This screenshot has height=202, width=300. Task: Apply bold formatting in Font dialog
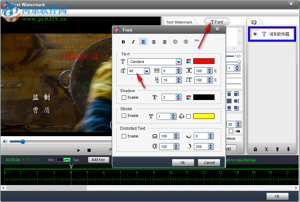(x=123, y=42)
